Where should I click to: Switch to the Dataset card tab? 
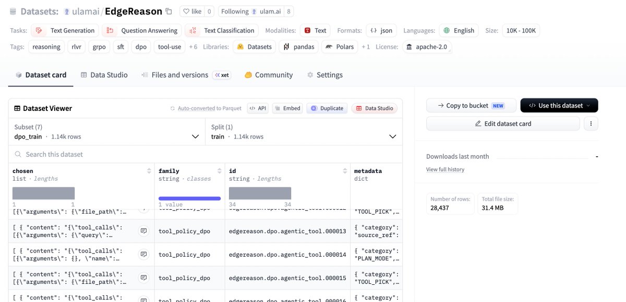click(41, 74)
